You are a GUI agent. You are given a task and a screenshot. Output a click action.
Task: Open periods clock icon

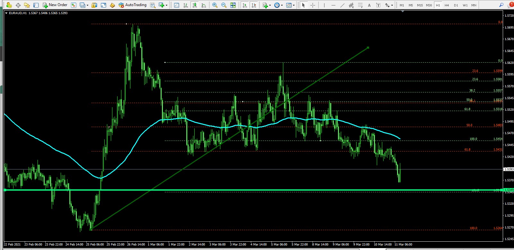click(277, 5)
